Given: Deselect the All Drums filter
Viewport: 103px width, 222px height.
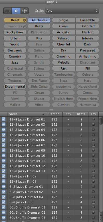Looking at the screenshot, I should coord(39,20).
